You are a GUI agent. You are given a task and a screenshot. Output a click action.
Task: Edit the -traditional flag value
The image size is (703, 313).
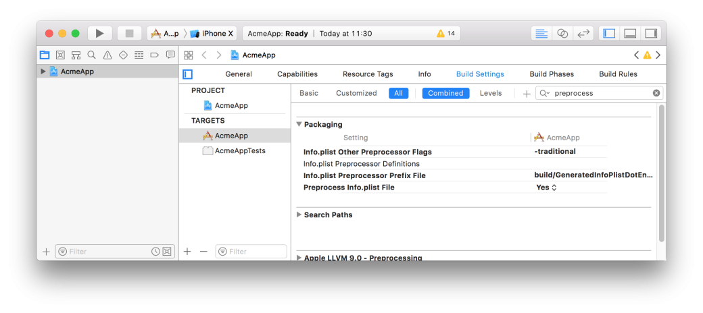coord(555,152)
